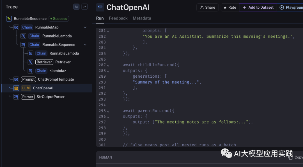Select RunnableLambda row under RunnableMap
Image resolution: width=303 pixels, height=167 pixels.
(47, 36)
